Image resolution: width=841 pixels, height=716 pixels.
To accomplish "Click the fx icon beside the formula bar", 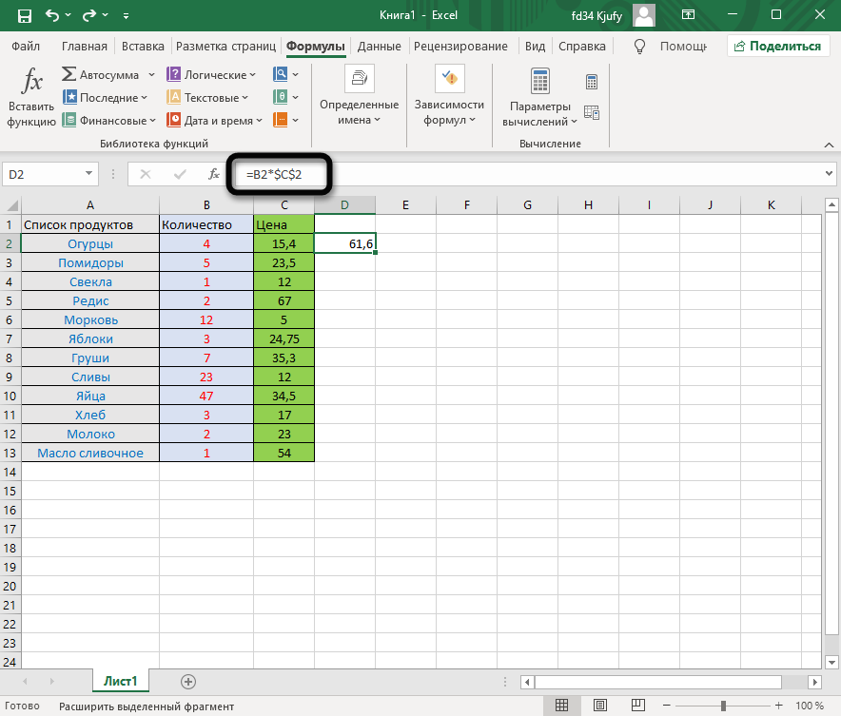I will (x=214, y=174).
